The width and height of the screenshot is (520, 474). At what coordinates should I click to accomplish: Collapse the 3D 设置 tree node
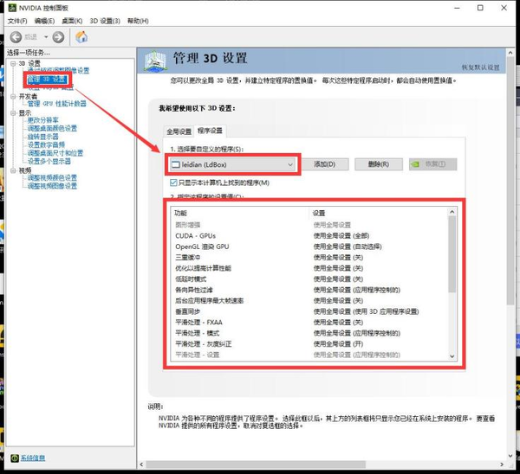click(13, 63)
